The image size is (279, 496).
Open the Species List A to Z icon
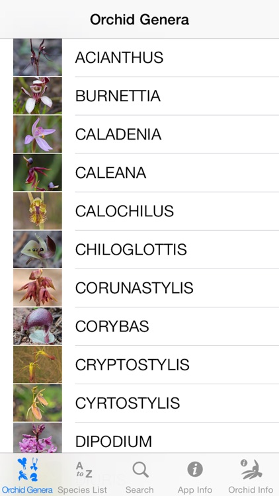pyautogui.click(x=83, y=470)
